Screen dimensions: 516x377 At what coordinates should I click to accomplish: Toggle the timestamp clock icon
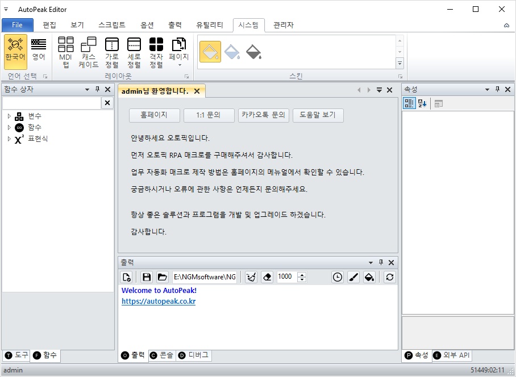[338, 277]
